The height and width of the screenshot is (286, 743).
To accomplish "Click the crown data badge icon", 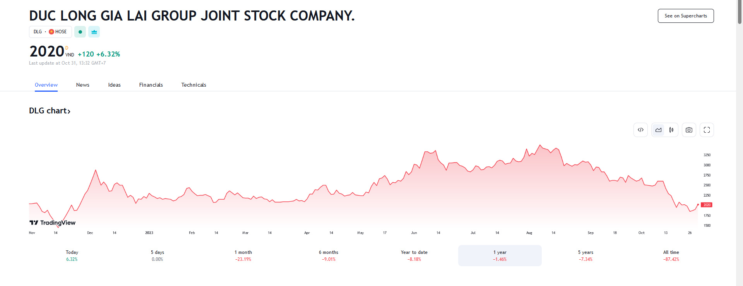I will coord(94,32).
